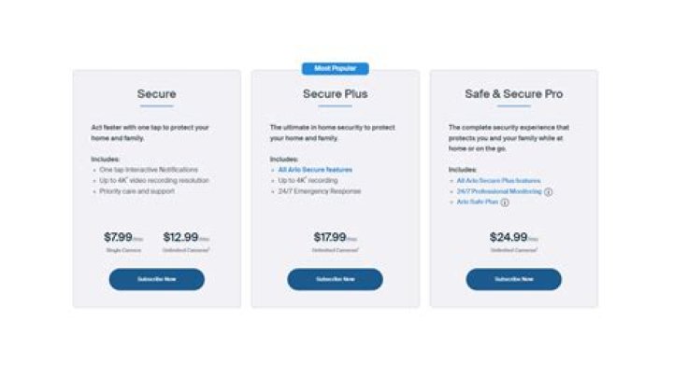Select the Secure plan heading

coord(156,94)
